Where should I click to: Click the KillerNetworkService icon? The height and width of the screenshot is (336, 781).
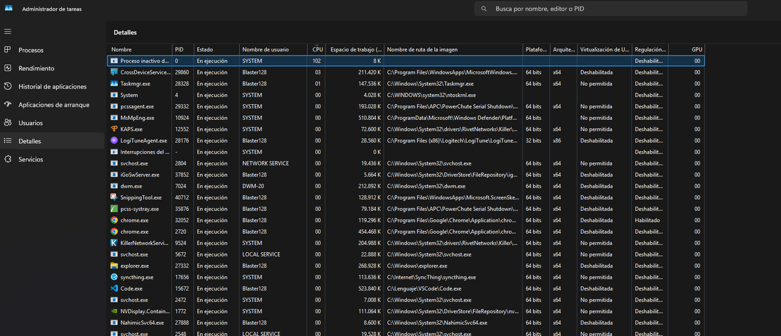pos(114,243)
